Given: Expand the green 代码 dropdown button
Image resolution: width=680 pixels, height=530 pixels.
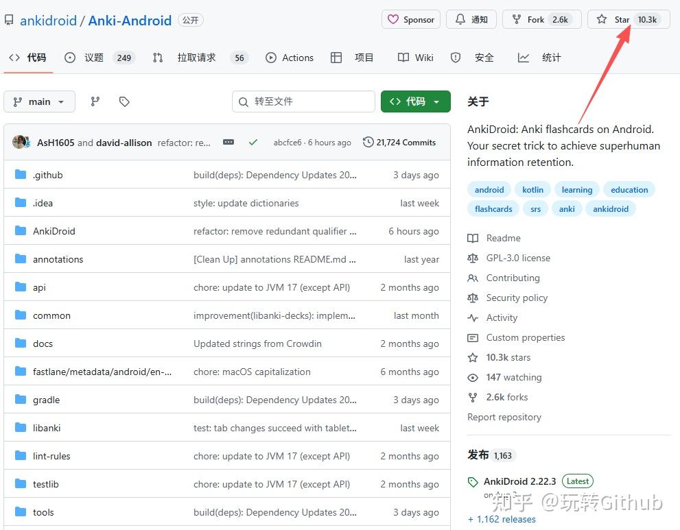Looking at the screenshot, I should coord(415,101).
